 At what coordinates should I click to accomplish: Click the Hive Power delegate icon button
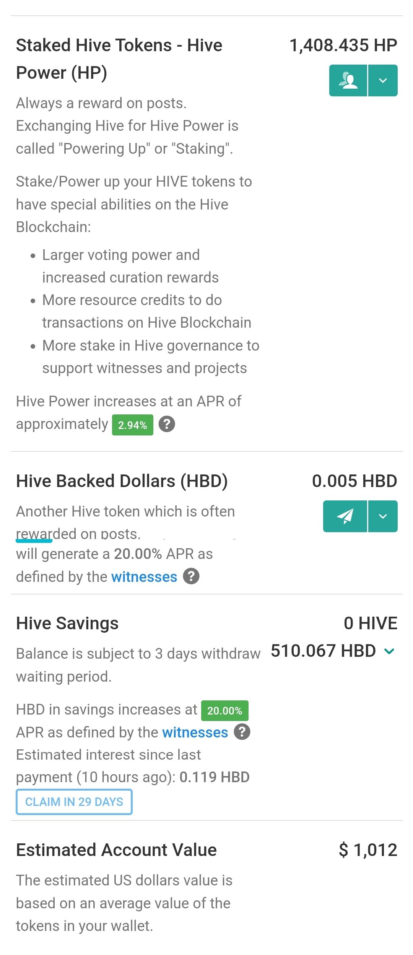pyautogui.click(x=348, y=80)
